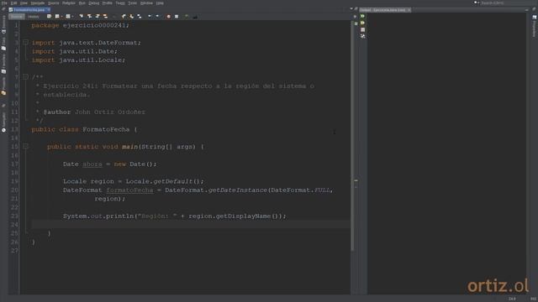The image size is (538, 302).
Task: Select the FormatoFecha.java editor tab
Action: [29, 9]
